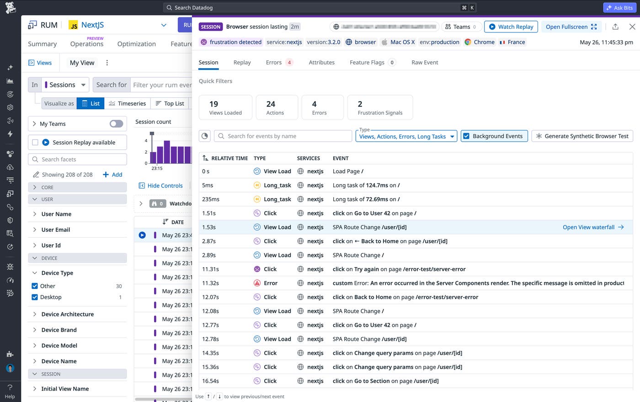
Task: Click the RUM product icon in header
Action: pos(32,25)
